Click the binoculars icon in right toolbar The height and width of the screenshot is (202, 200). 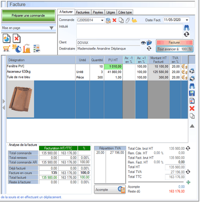192,86
